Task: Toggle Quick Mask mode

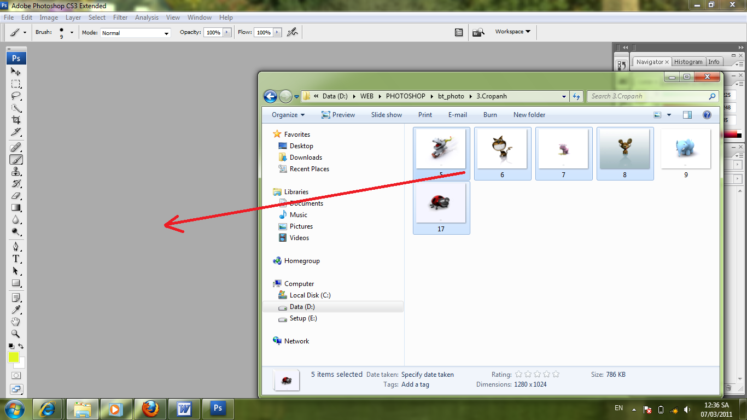Action: click(x=16, y=376)
